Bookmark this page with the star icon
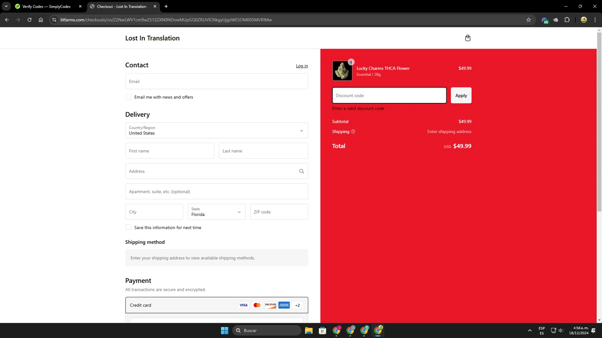This screenshot has width=602, height=338. (529, 20)
